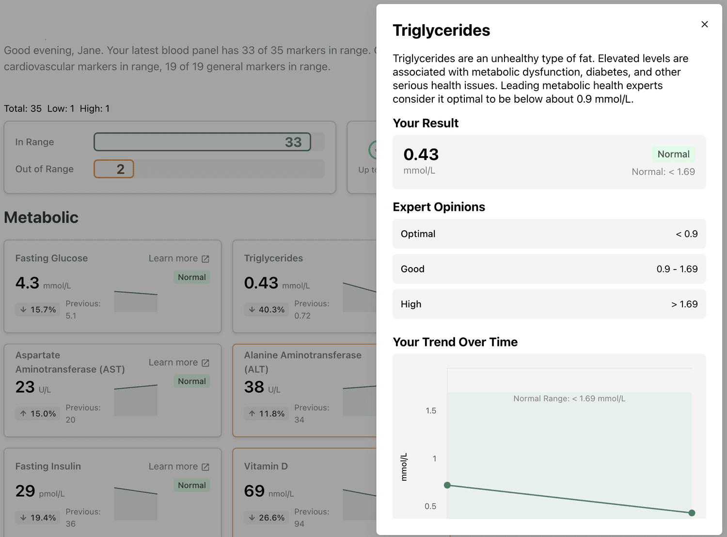Close the Triglycerides detail panel
Image resolution: width=727 pixels, height=537 pixels.
point(705,24)
